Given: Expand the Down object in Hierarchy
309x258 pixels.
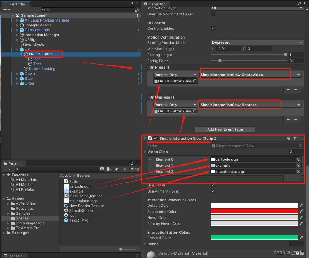Looking at the screenshot, I should click(17, 74).
